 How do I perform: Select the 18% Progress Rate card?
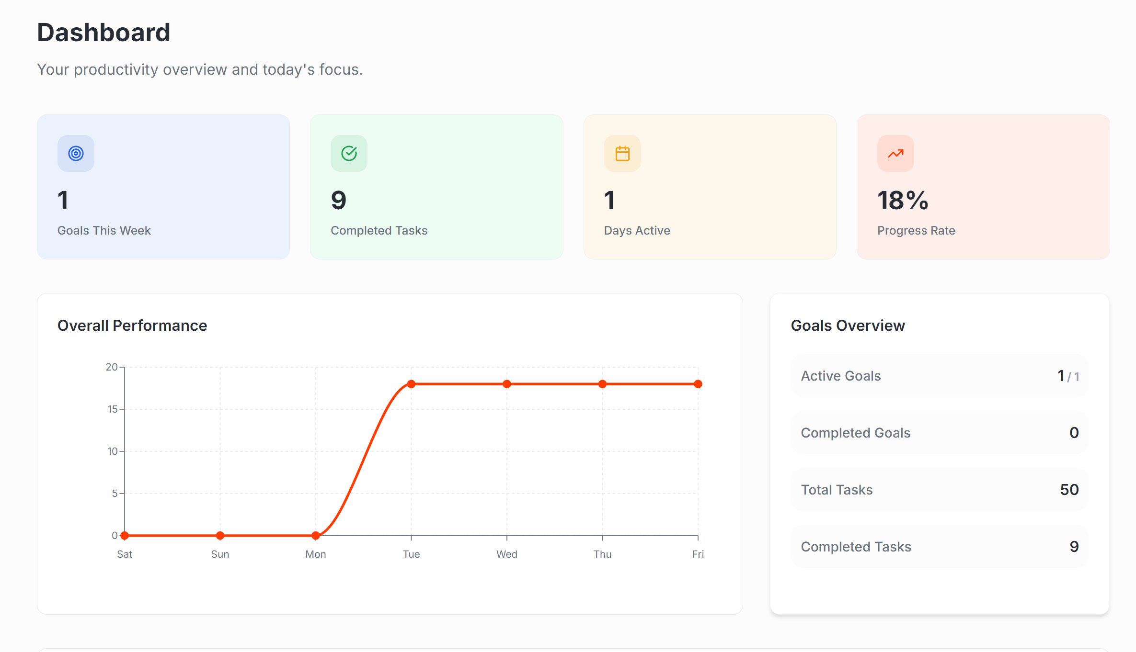click(x=983, y=187)
